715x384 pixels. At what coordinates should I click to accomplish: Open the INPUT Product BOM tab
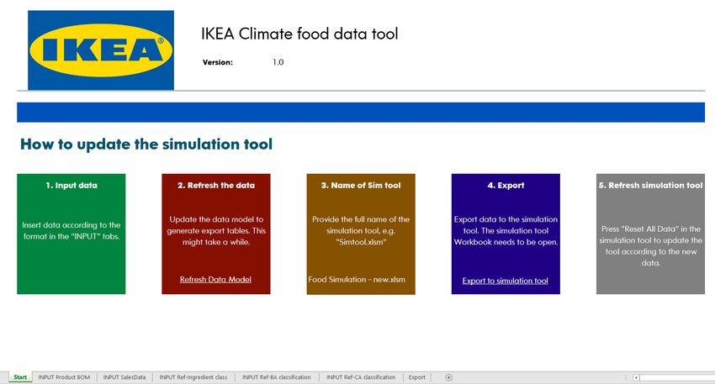click(x=64, y=377)
